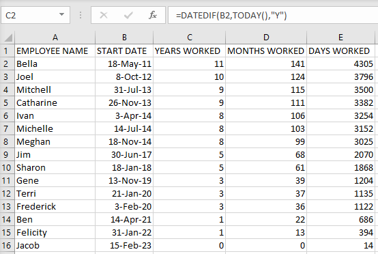Screen dimensions: 378x254
Task: Select row 16 header
Action: 7,246
